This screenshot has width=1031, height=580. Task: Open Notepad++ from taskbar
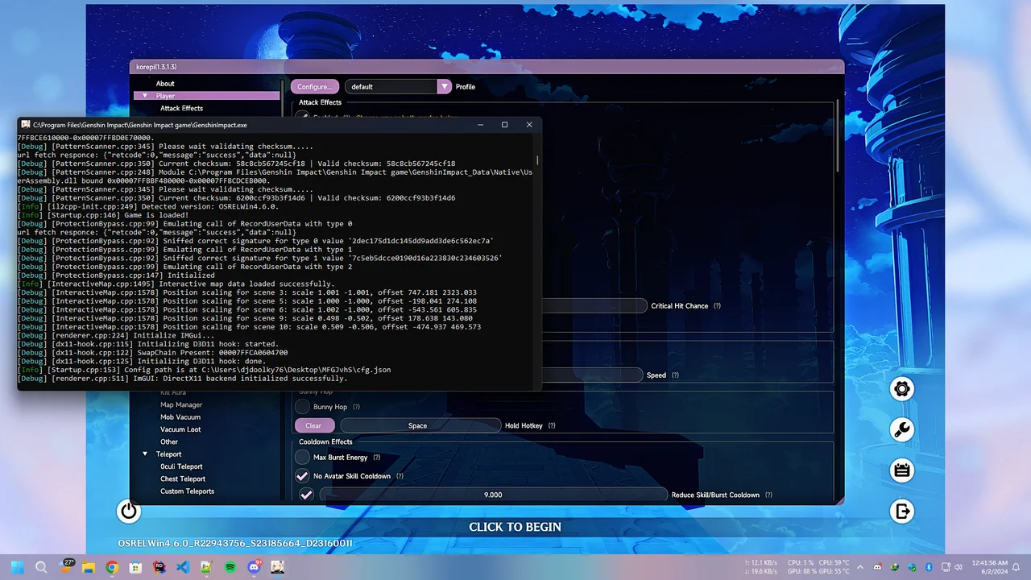pyautogui.click(x=206, y=567)
